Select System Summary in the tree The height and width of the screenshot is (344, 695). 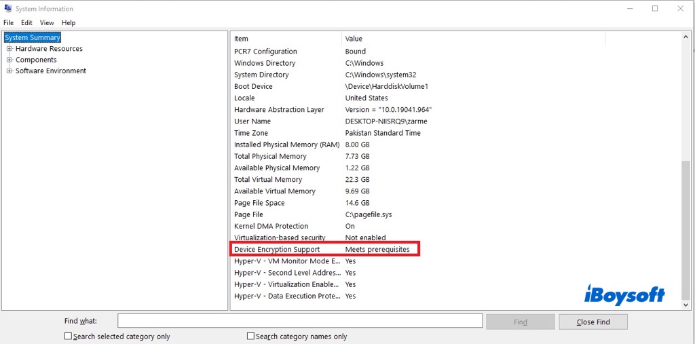(x=33, y=37)
